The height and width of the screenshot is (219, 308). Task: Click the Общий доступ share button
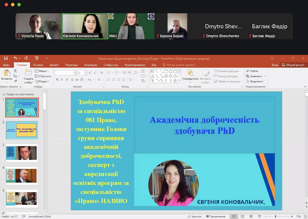tap(293, 65)
